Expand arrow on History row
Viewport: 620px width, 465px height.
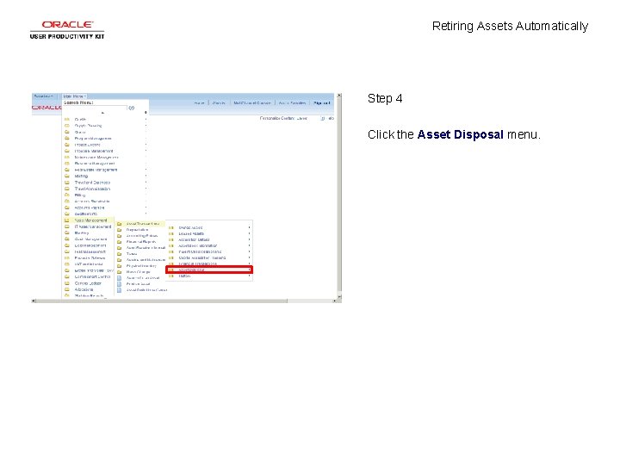[x=249, y=276]
